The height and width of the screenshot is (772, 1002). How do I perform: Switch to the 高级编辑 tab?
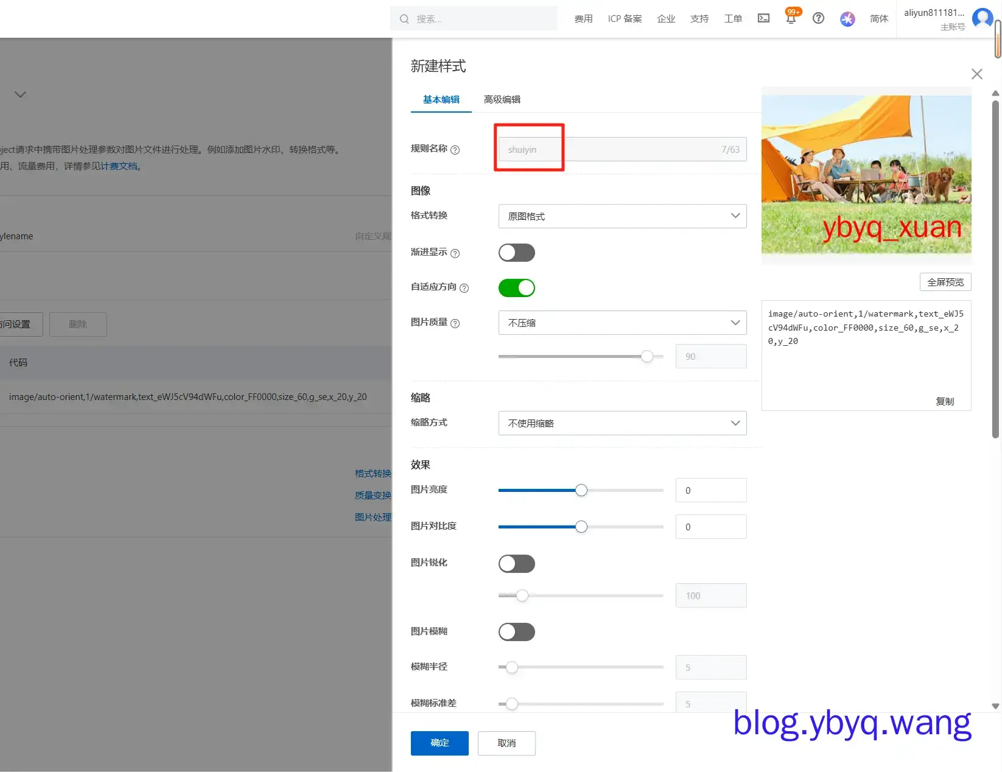(502, 99)
